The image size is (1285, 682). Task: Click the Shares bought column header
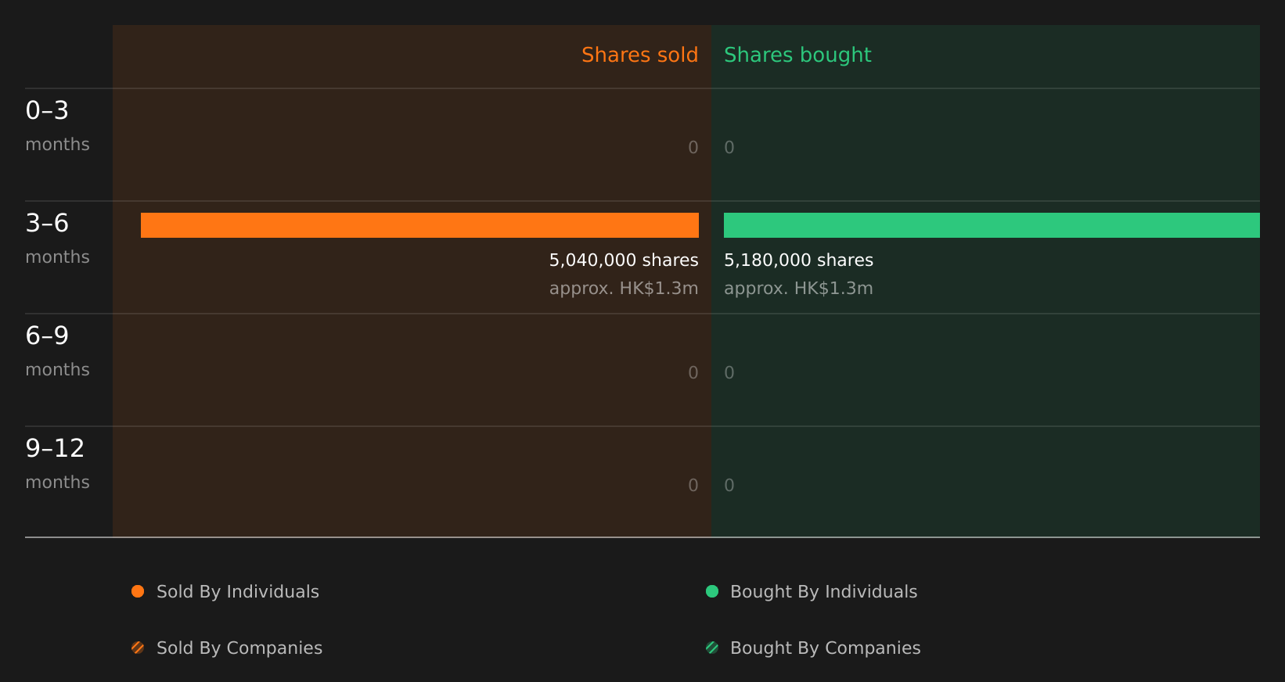[x=797, y=56]
